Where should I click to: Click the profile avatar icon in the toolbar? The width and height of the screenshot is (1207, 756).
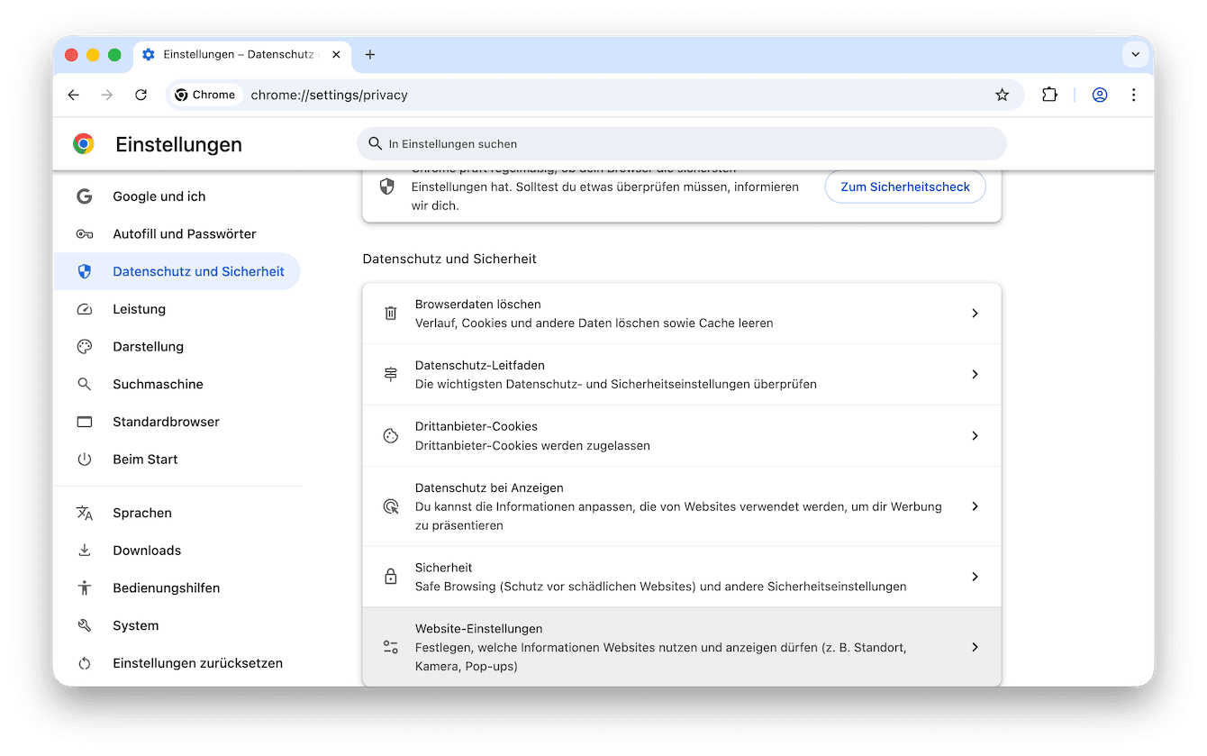coord(1100,95)
